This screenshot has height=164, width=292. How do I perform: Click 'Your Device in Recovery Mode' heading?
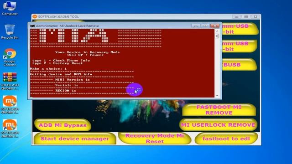coord(87,52)
